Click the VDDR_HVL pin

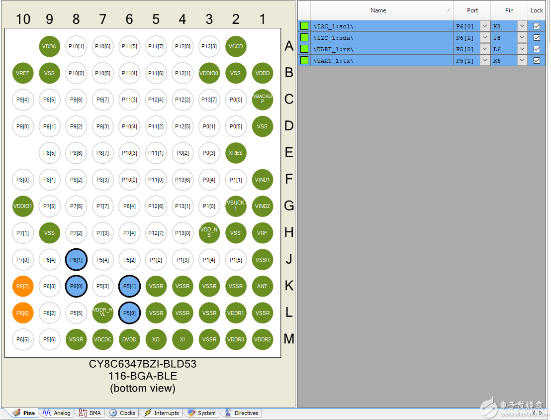[x=102, y=313]
